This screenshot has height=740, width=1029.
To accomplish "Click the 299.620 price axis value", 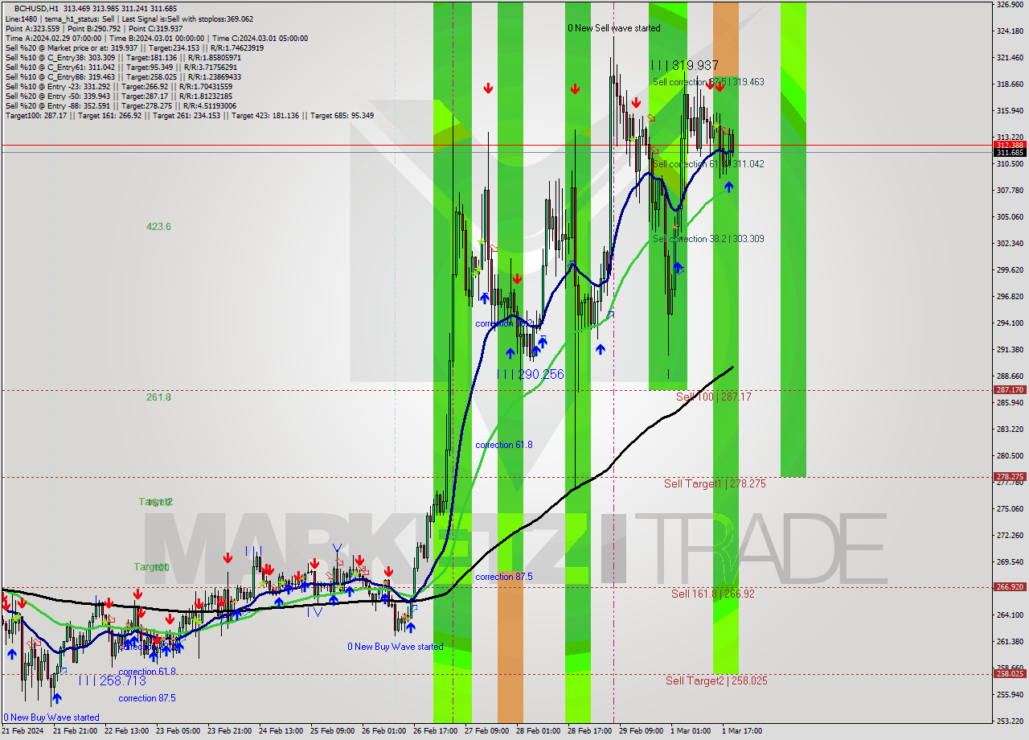I will point(1010,270).
